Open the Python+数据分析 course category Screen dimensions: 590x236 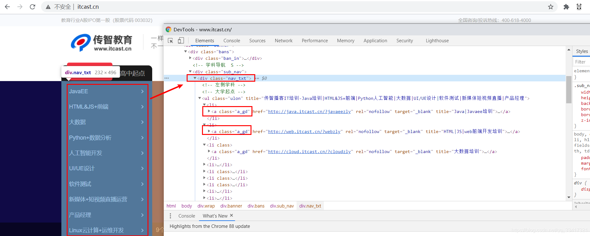pos(107,138)
